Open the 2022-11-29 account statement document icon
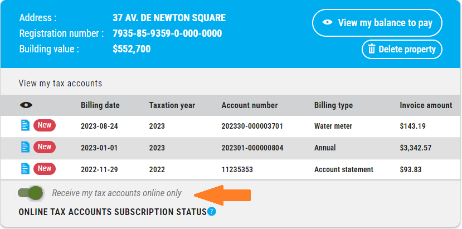Screen dimensions: 462x229 point(25,169)
